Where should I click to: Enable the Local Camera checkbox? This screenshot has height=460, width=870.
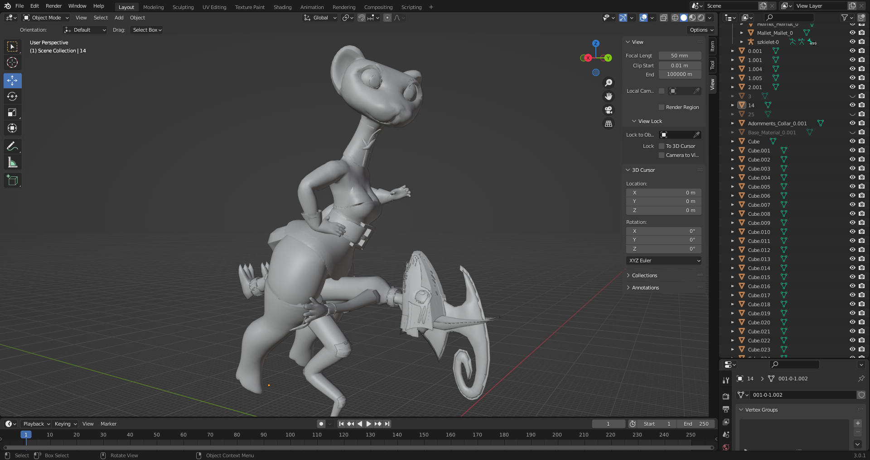click(662, 91)
